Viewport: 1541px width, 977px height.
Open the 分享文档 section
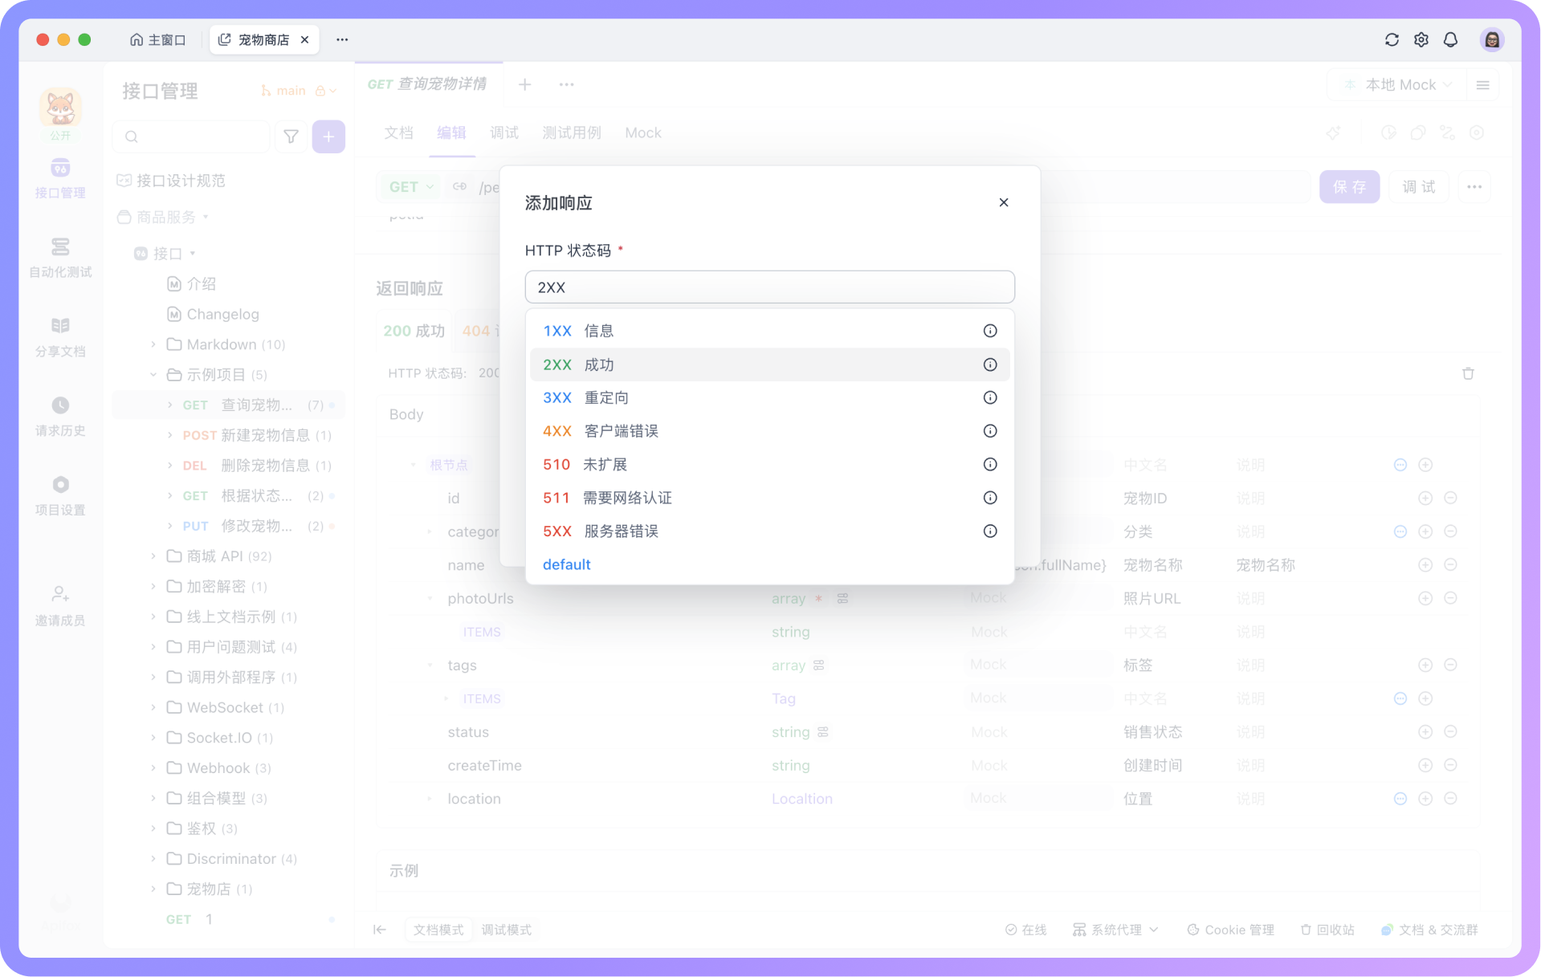(60, 336)
